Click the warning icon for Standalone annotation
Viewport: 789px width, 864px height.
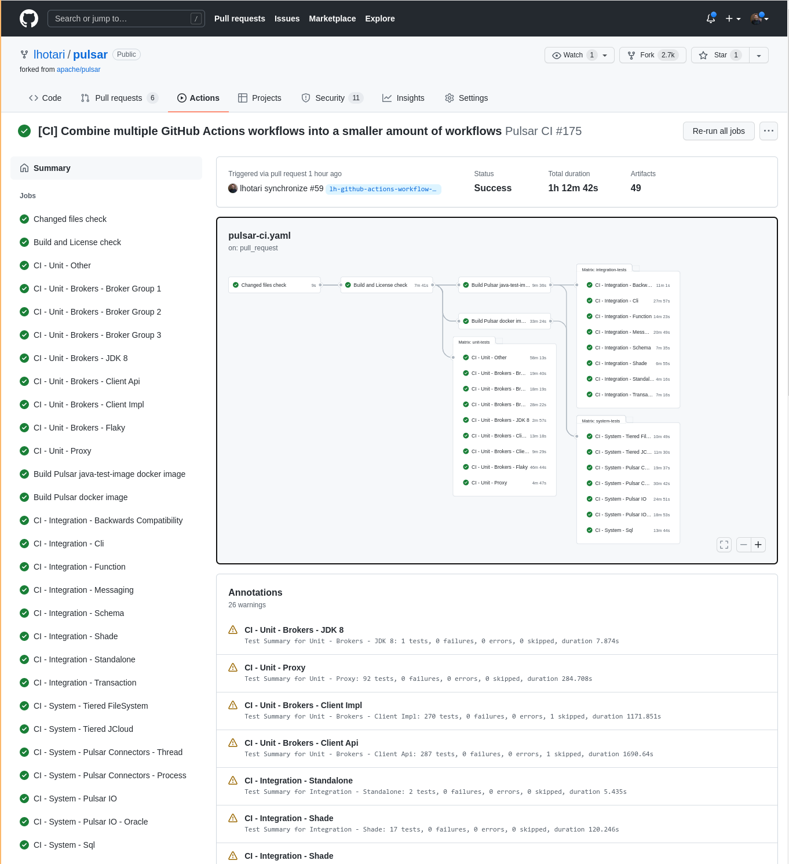click(x=233, y=781)
